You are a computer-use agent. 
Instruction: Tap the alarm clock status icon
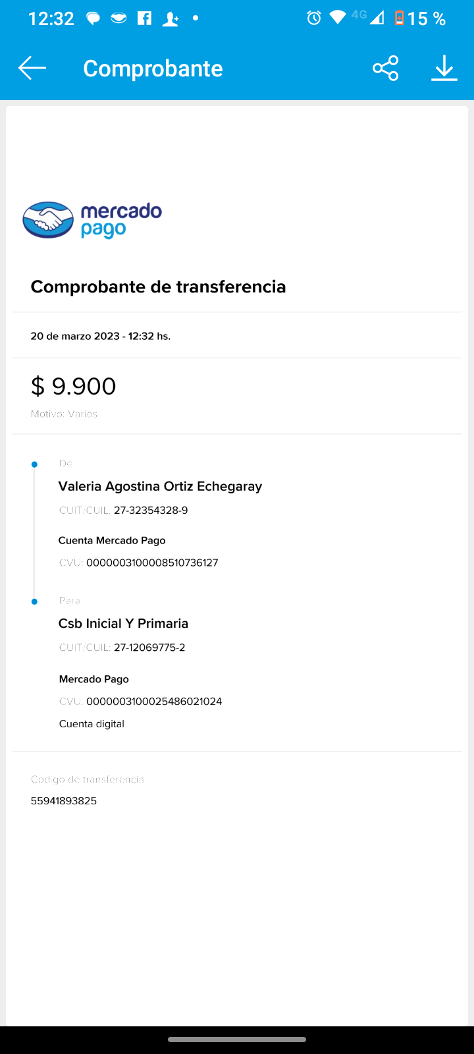pos(314,18)
